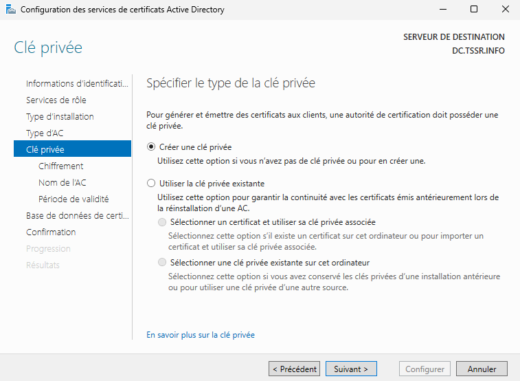Go to 'Services de rôle' step
Image resolution: width=520 pixels, height=381 pixels.
coord(56,100)
